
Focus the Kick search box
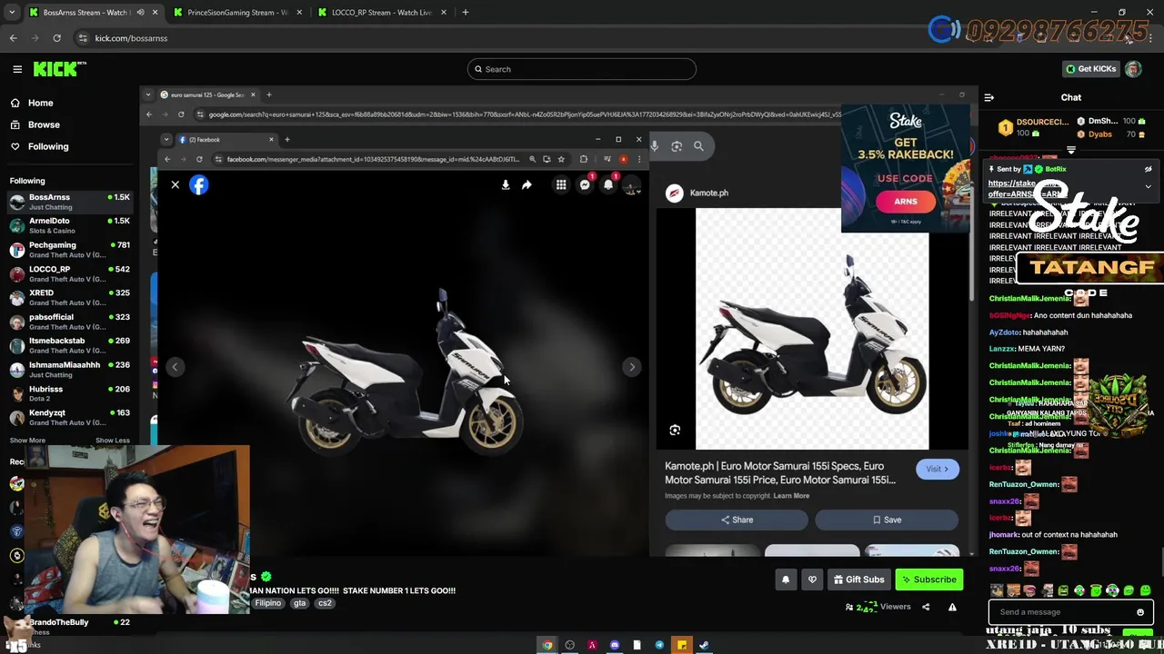pyautogui.click(x=582, y=69)
